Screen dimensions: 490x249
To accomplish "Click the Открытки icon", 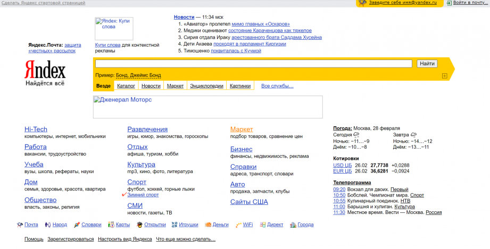I will click(140, 225).
